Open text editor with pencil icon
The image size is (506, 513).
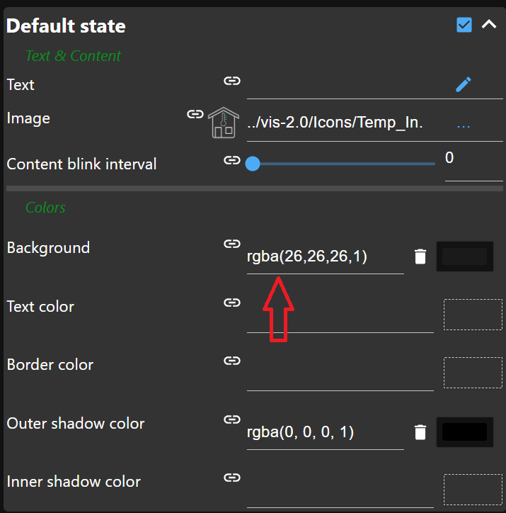464,85
